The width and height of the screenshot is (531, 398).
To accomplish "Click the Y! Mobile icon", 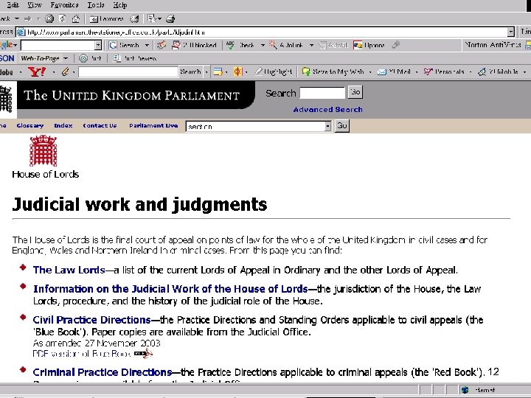I will pyautogui.click(x=482, y=71).
